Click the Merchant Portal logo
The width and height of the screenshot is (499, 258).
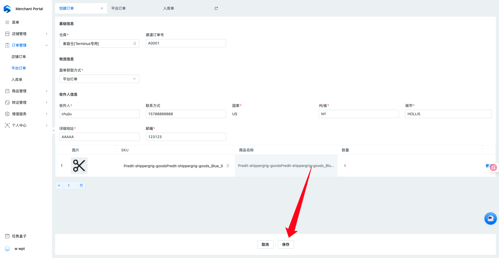tap(7, 9)
